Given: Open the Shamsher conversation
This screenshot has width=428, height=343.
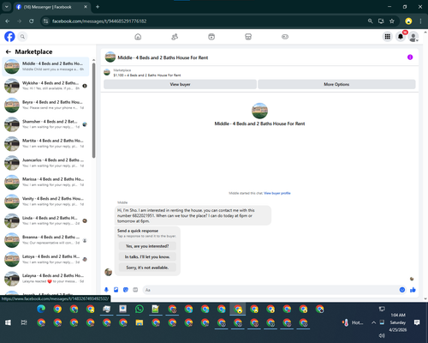Looking at the screenshot, I should [x=45, y=124].
